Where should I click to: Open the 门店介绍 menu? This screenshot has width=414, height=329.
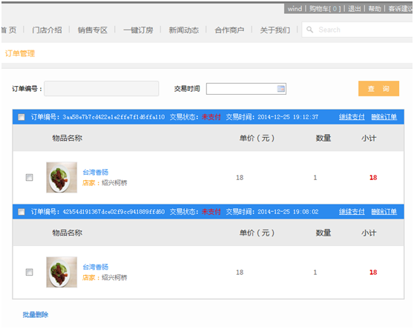pyautogui.click(x=47, y=30)
